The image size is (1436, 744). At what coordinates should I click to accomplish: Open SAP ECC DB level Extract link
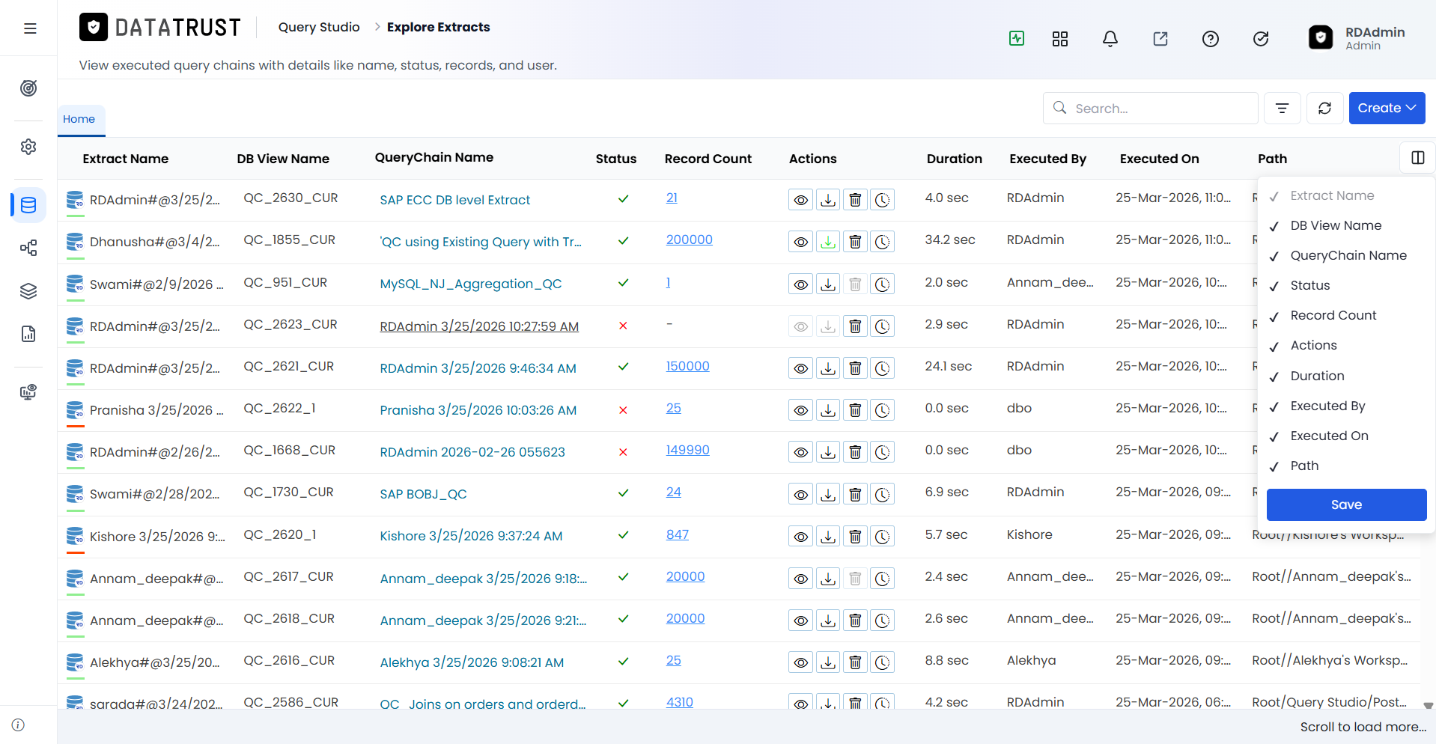[x=454, y=200]
